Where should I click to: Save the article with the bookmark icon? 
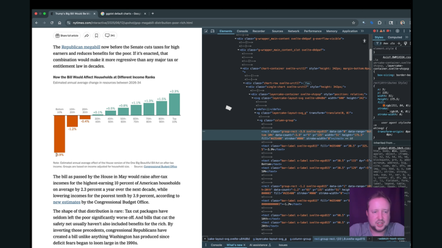click(96, 36)
